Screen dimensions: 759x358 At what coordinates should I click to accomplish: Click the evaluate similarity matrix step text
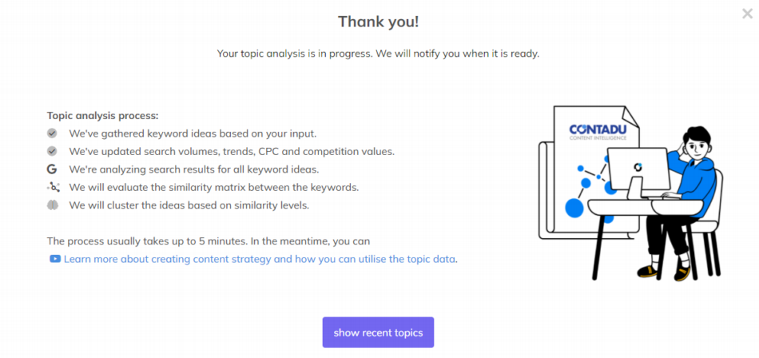click(213, 187)
